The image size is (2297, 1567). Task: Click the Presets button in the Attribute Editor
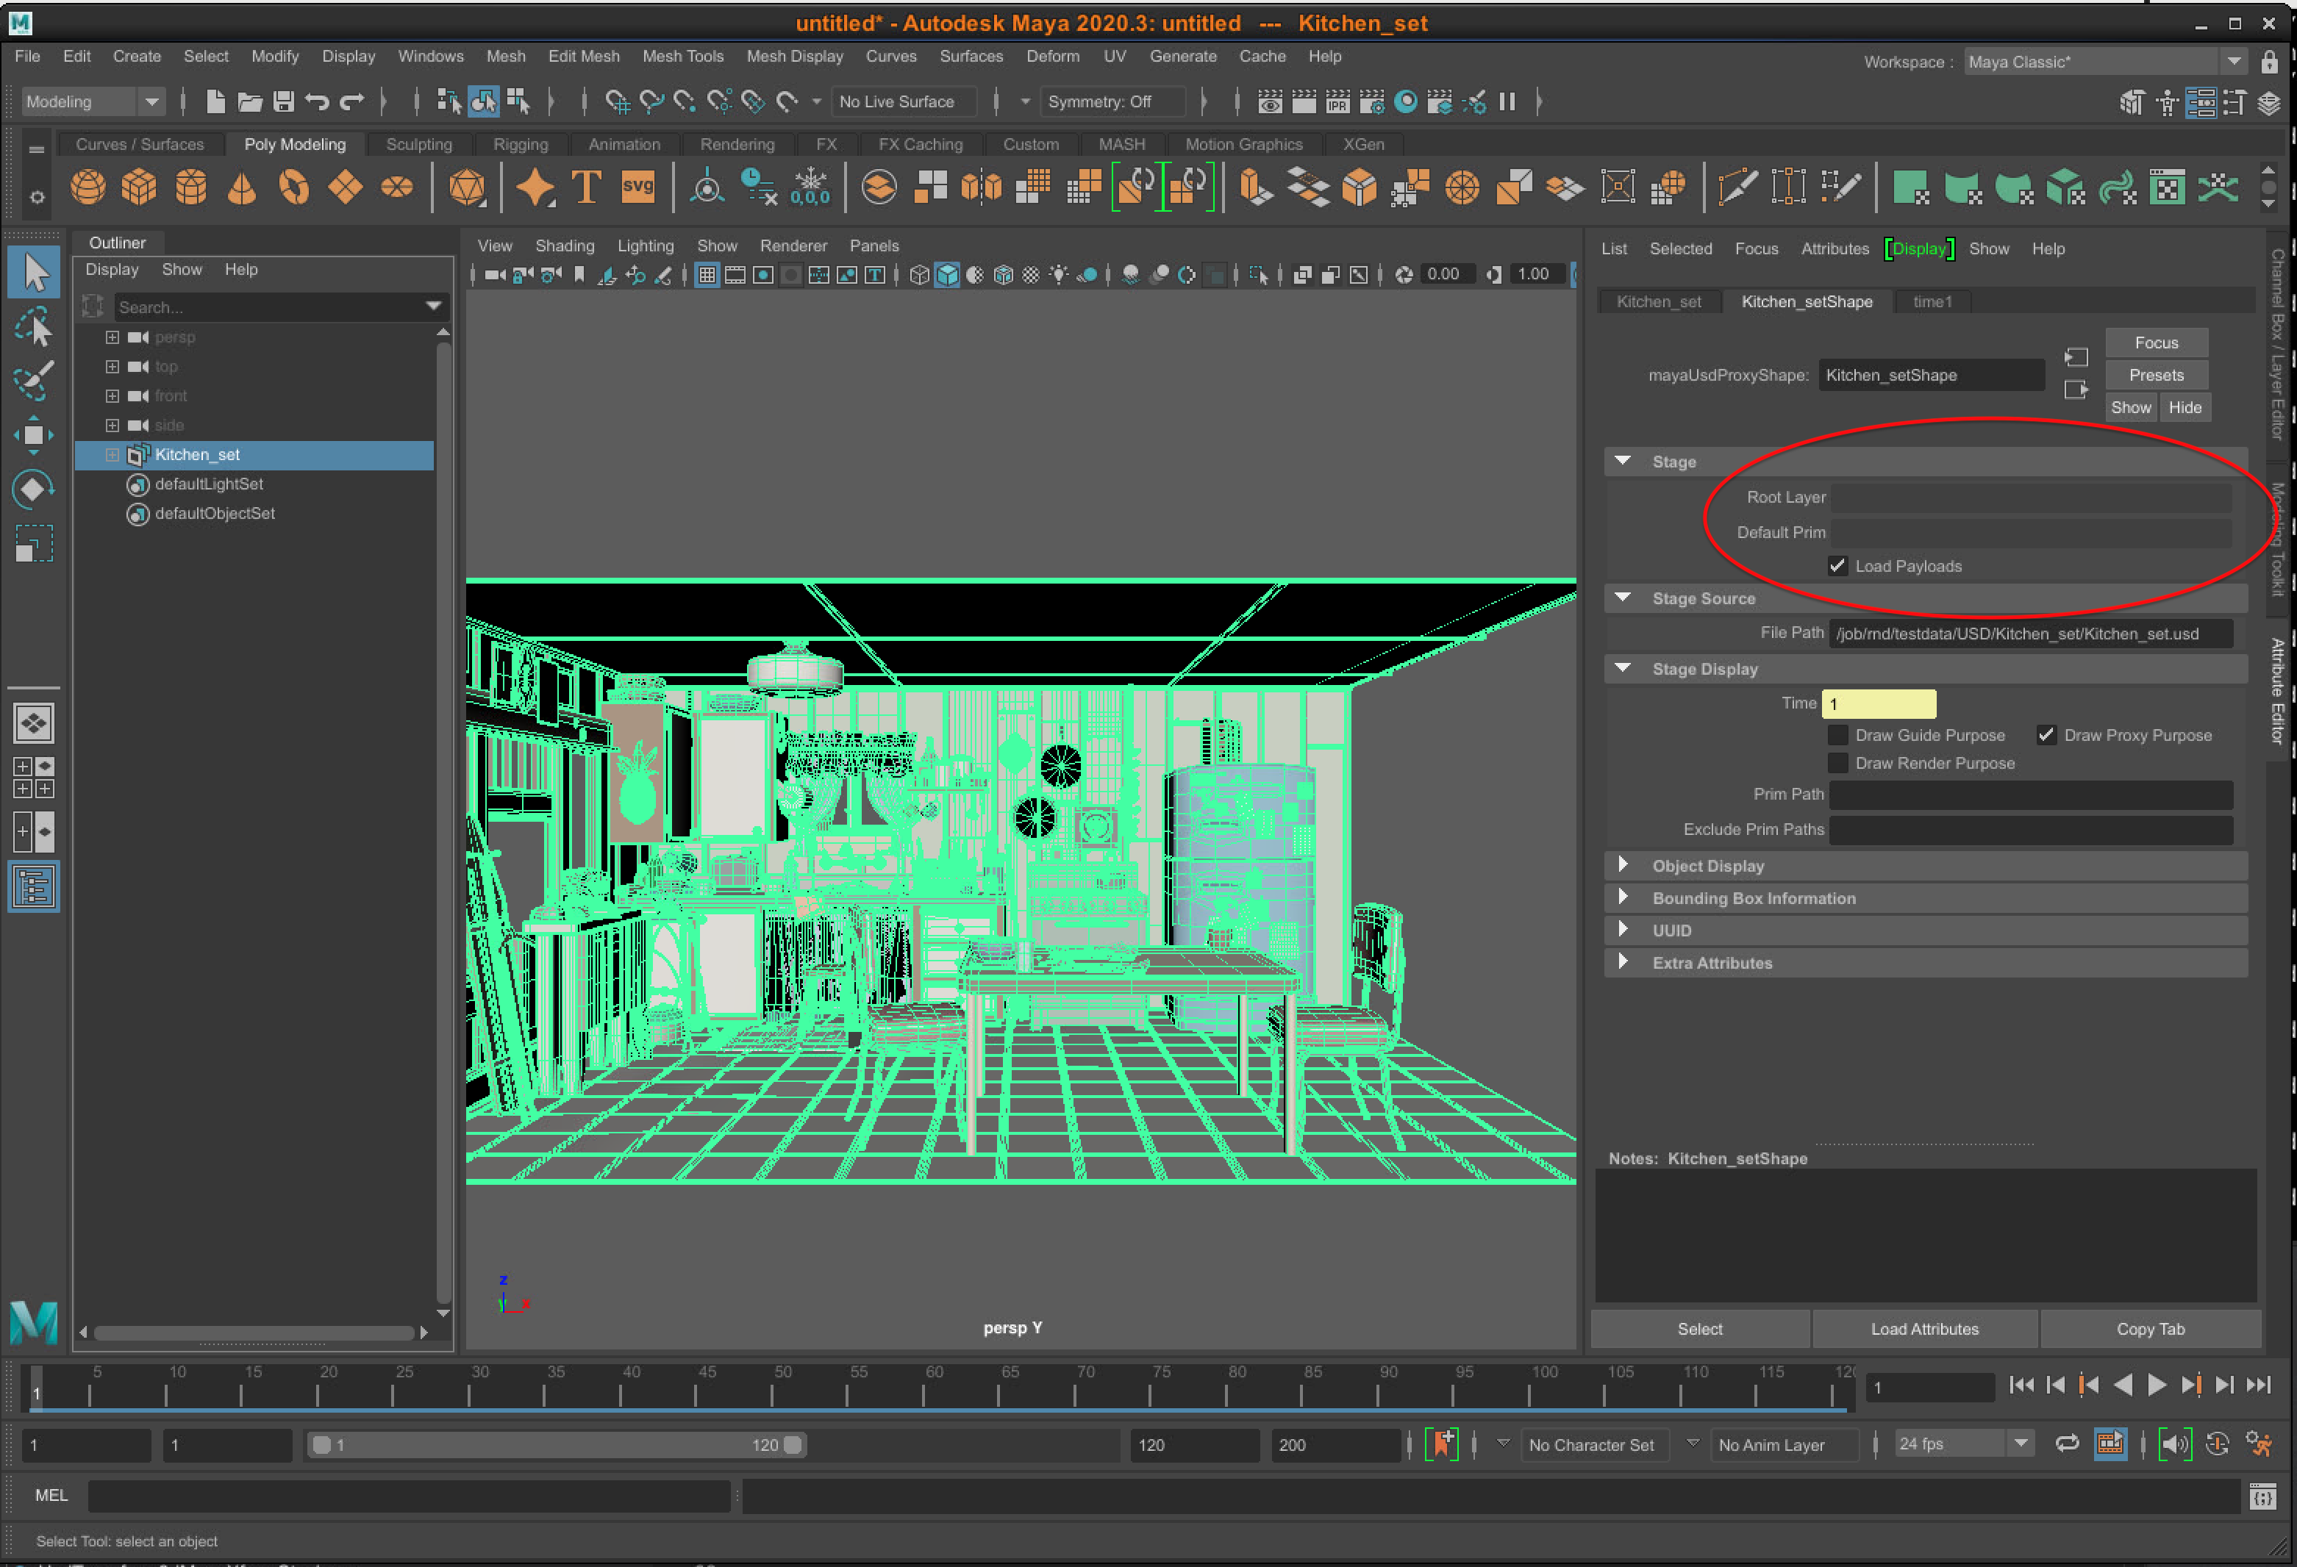(2156, 374)
